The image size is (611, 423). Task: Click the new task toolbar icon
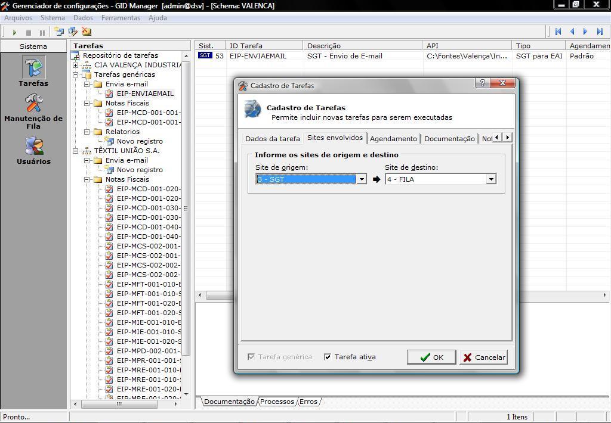(x=59, y=32)
